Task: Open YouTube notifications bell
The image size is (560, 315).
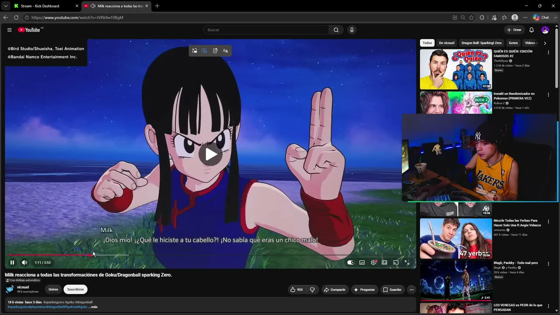Action: click(x=532, y=30)
